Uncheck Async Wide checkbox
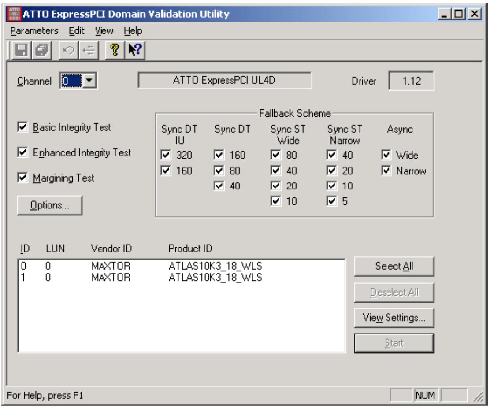490x408 pixels. click(386, 155)
